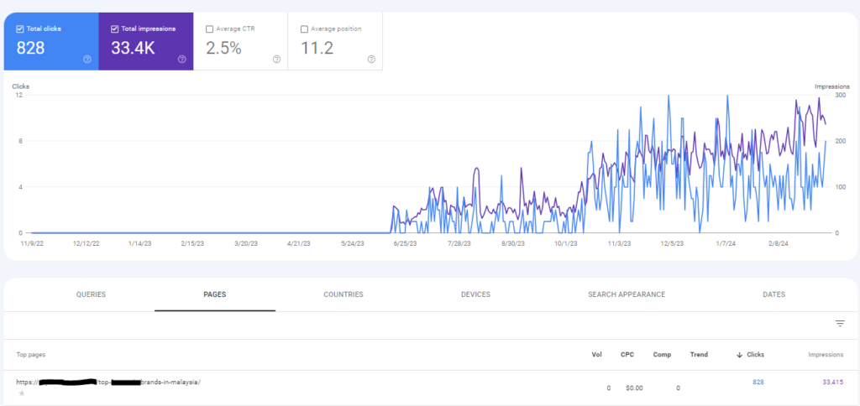Viewport: 860px width, 406px height.
Task: Switch to the Countries tab
Action: (x=343, y=294)
